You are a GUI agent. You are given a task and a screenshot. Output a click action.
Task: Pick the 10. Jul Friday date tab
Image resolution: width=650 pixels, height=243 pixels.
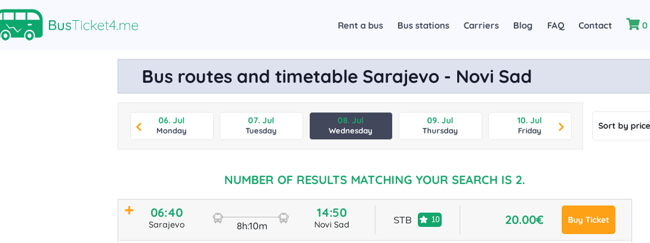(529, 126)
